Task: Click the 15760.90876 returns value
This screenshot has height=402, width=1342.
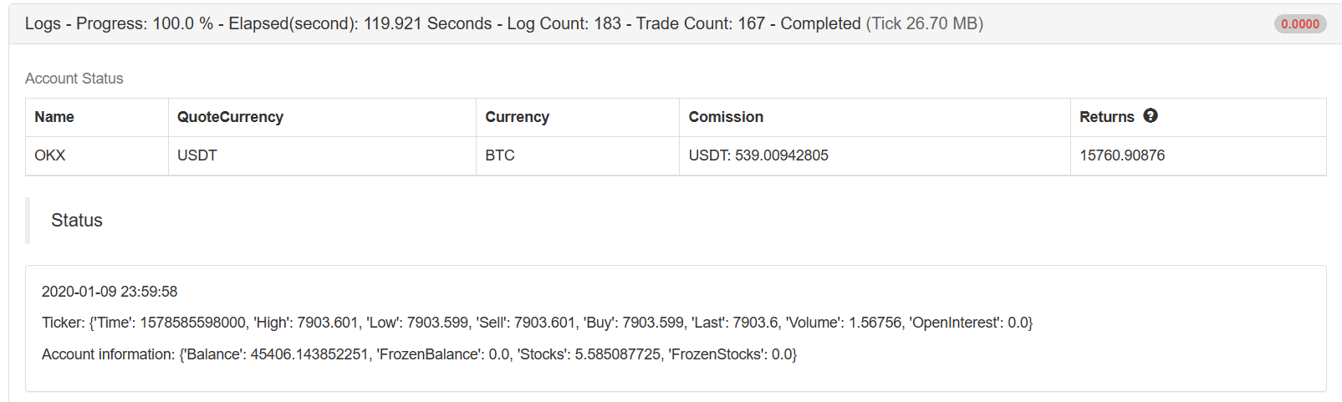Action: (x=1122, y=155)
